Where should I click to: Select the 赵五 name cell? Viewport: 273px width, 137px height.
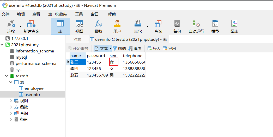pos(78,75)
